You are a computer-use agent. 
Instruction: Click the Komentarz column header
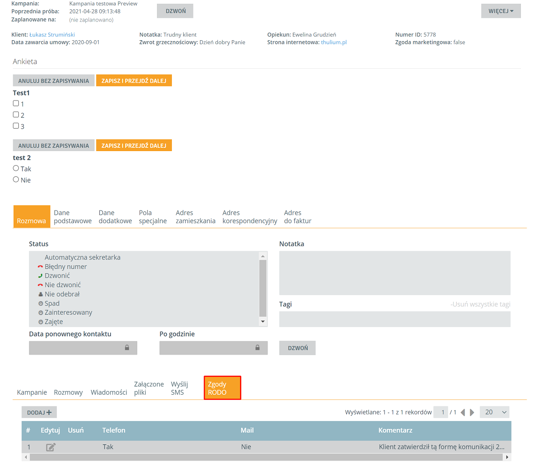click(395, 430)
